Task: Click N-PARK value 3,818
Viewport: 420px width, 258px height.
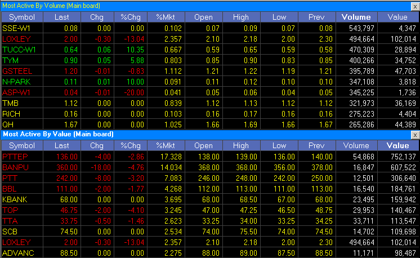Action: (x=407, y=82)
